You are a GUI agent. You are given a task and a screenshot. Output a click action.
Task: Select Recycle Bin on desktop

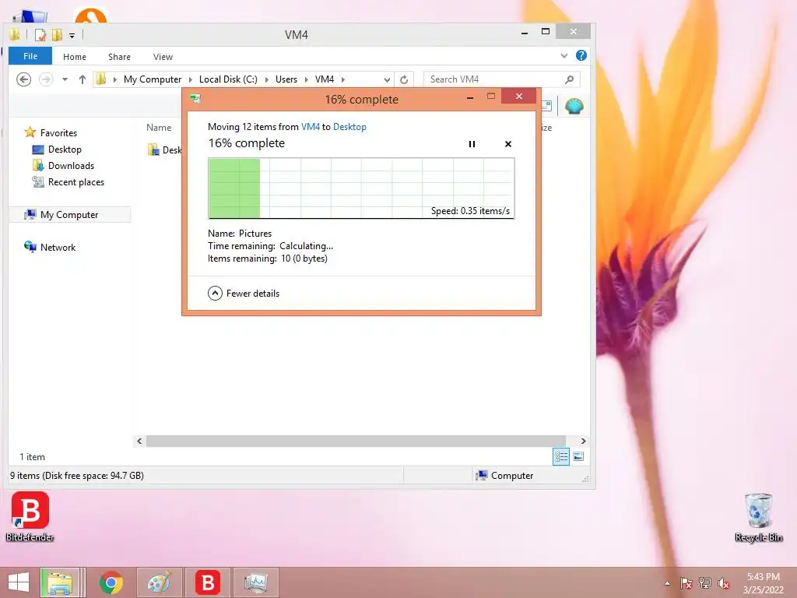point(758,517)
